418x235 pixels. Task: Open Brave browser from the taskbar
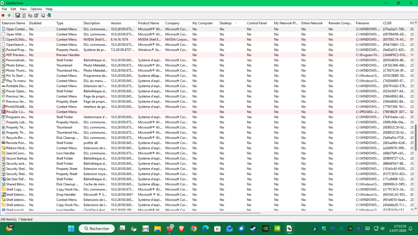[182, 228]
